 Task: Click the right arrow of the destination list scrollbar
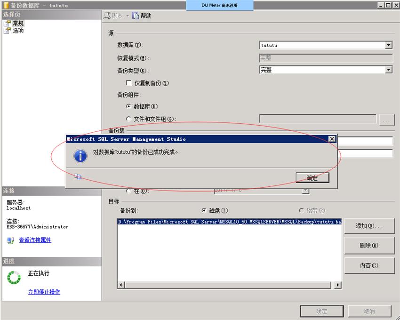[338, 285]
